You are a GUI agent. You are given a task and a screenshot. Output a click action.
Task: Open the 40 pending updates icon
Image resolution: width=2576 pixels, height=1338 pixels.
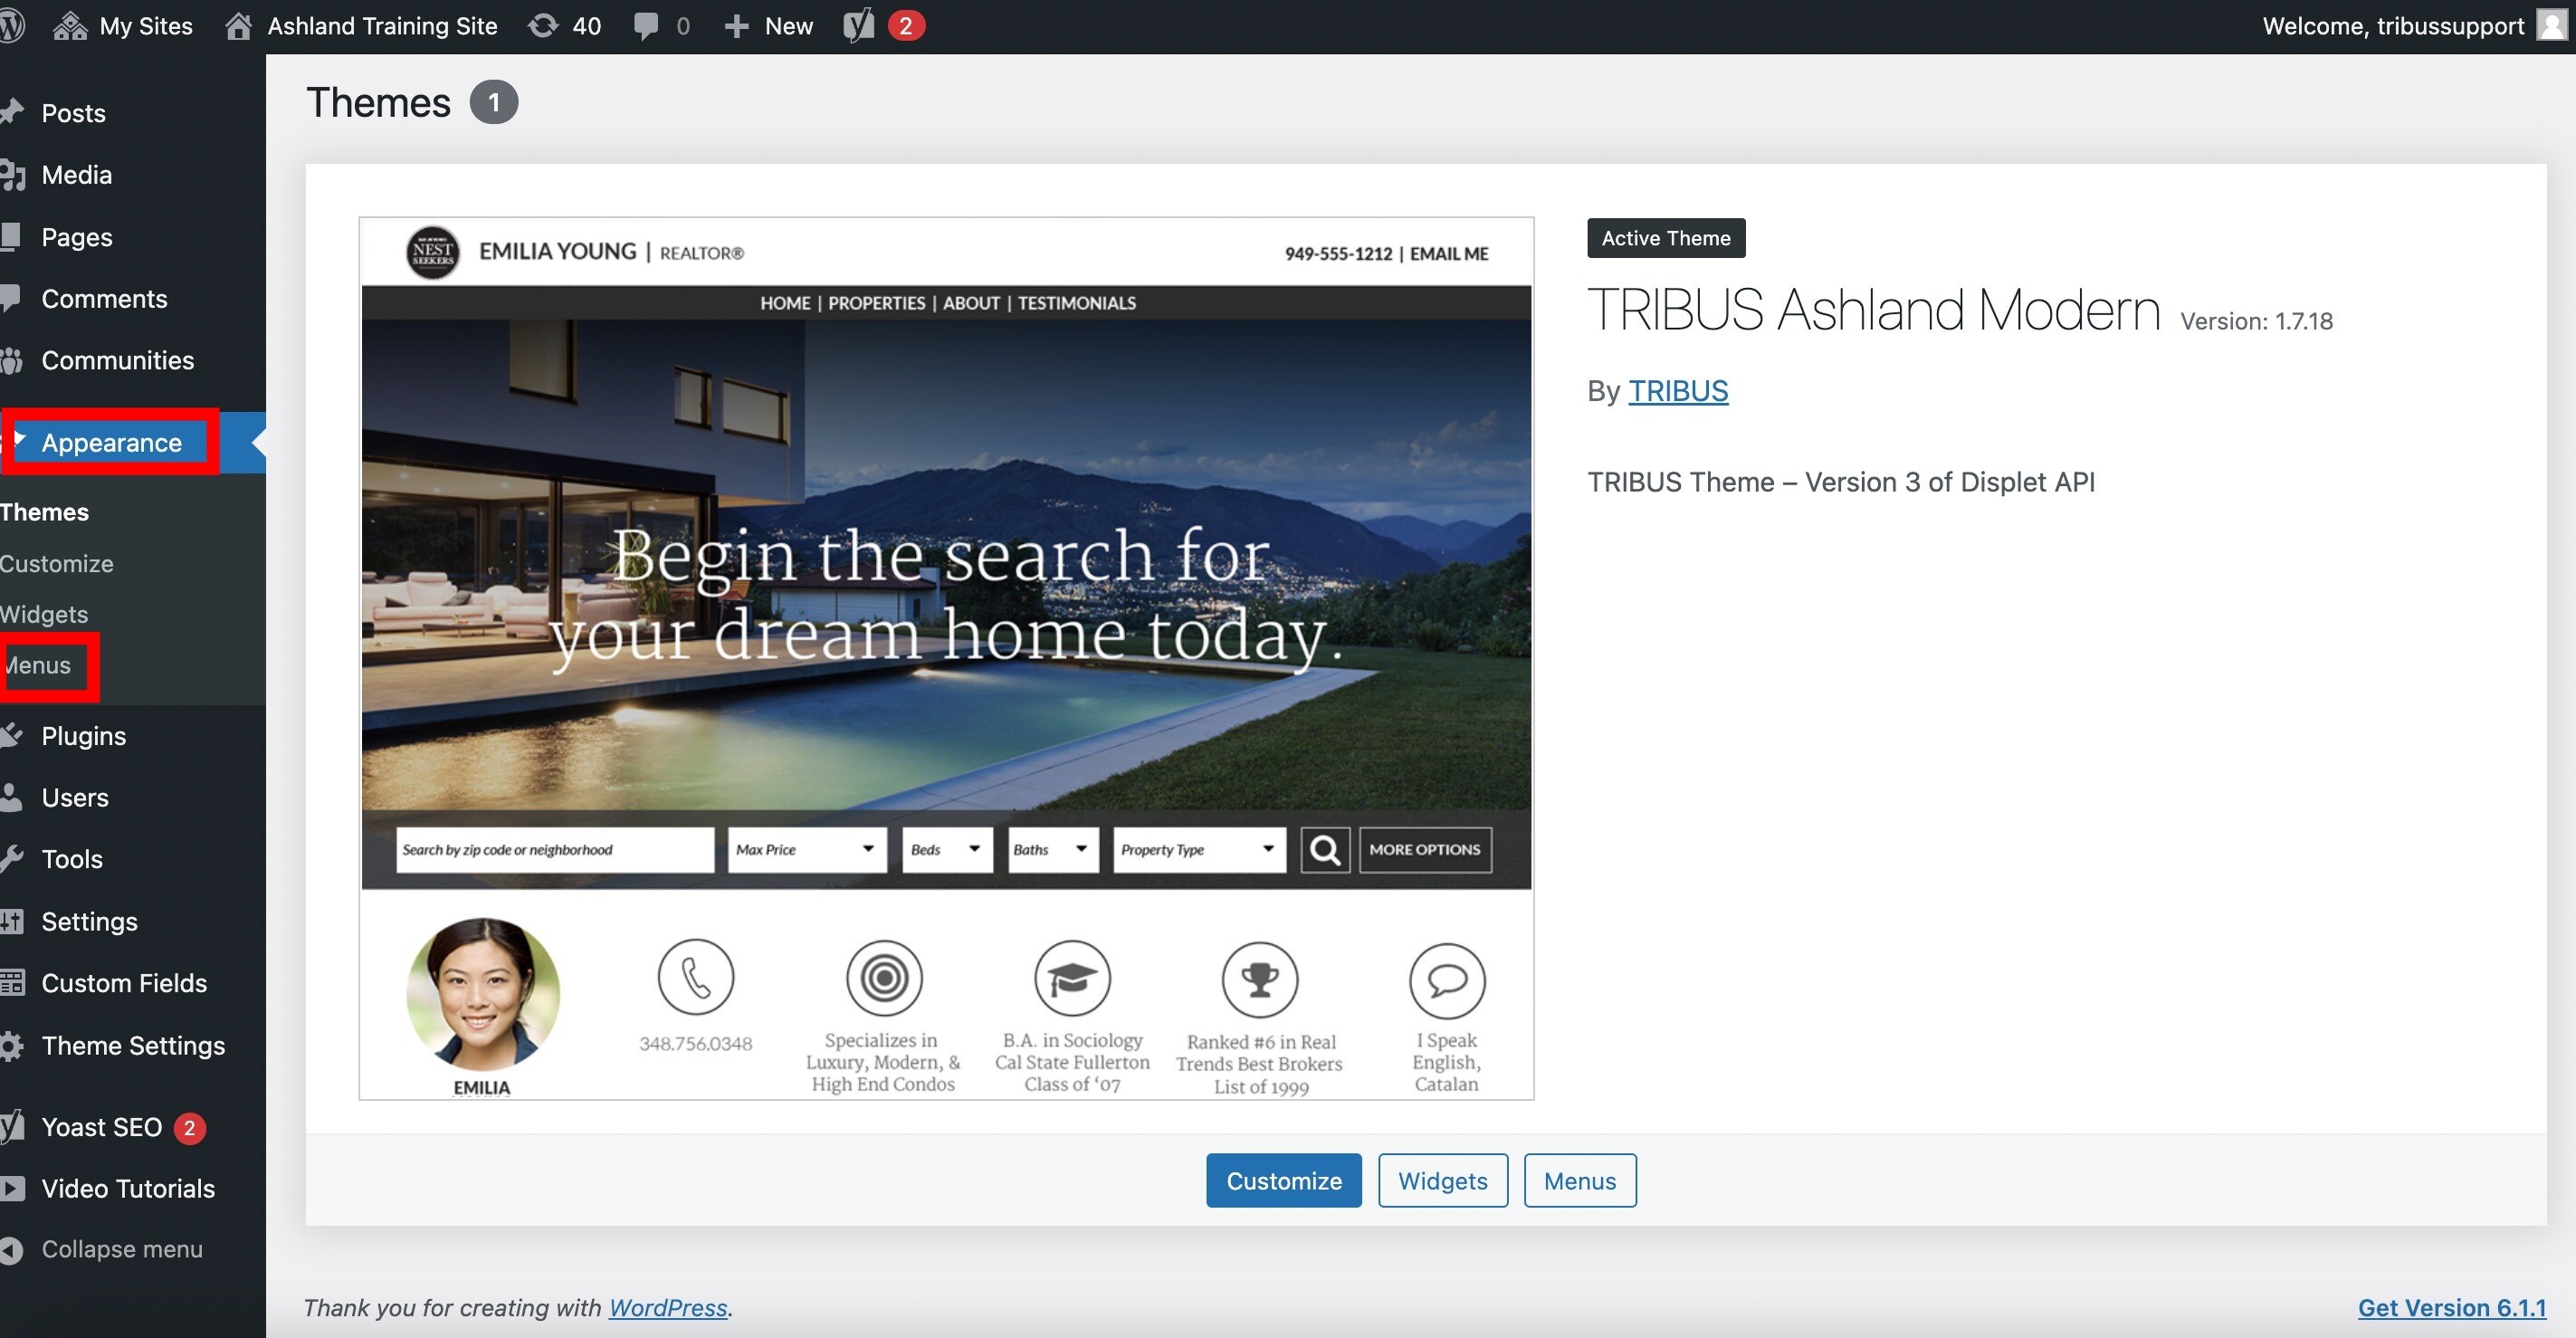click(x=543, y=26)
